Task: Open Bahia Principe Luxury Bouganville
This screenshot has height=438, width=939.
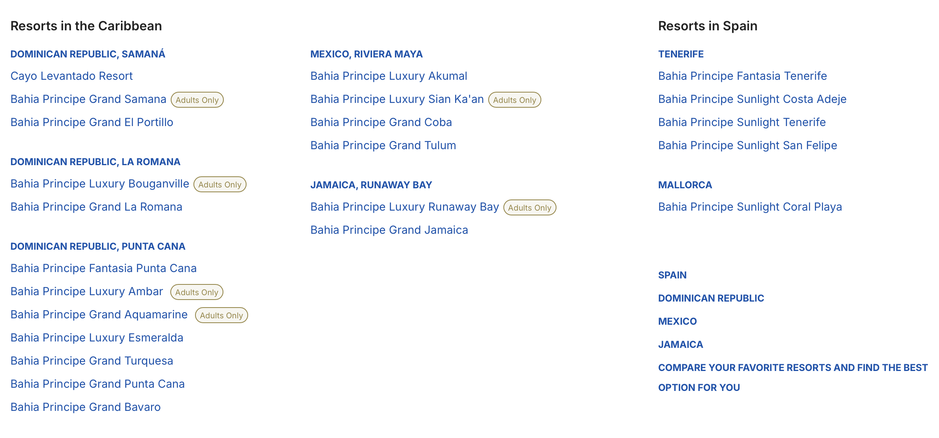Action: click(x=100, y=183)
